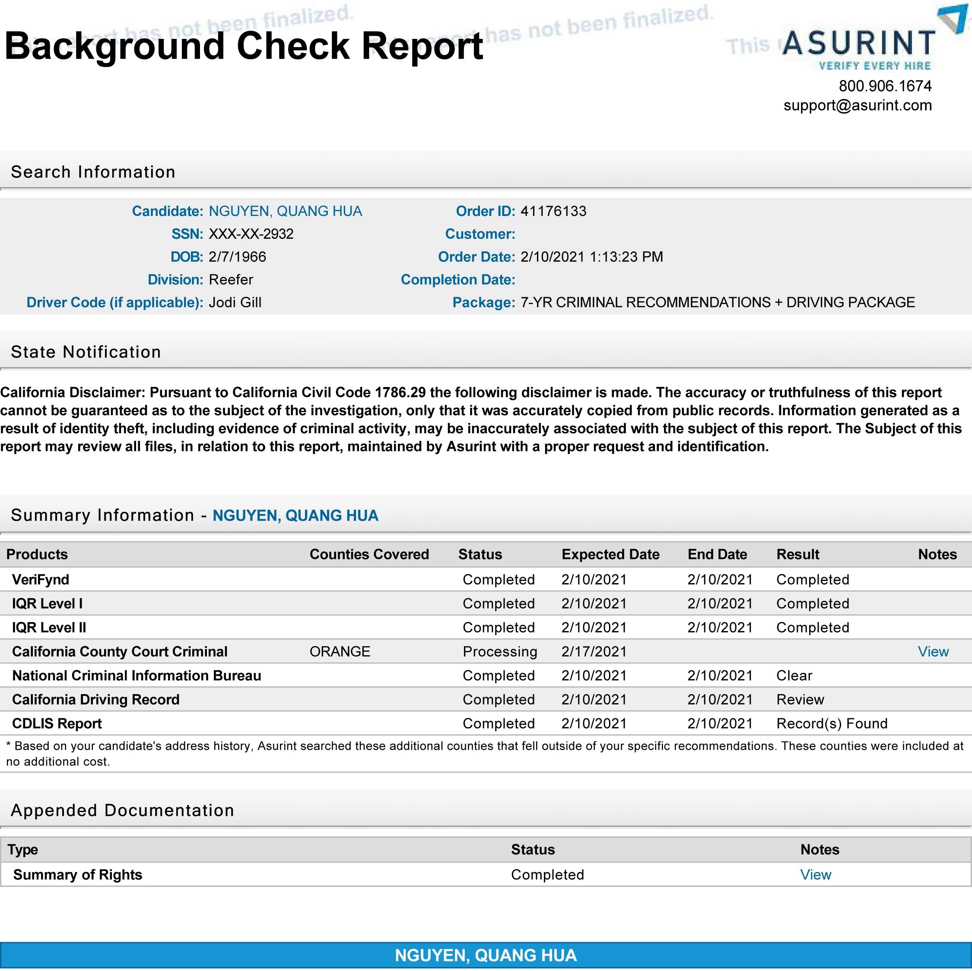972x971 pixels.
Task: Click expected date 2/17/2021
Action: pos(594,651)
